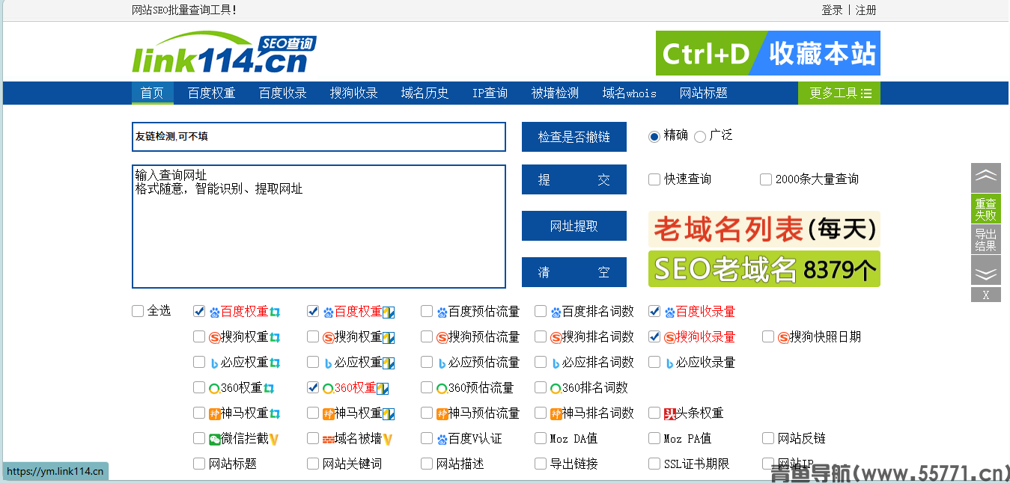Viewport: 1010px width, 483px height.
Task: Open the 百度收录 nav tab
Action: tap(283, 93)
